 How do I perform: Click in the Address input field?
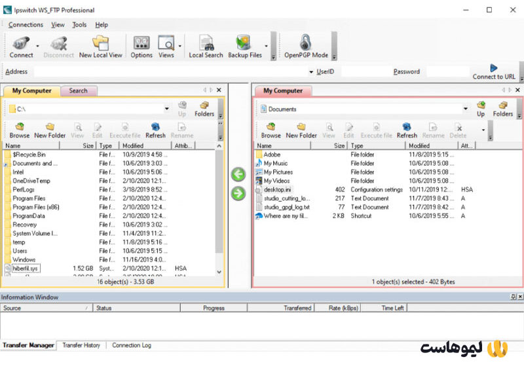tap(170, 72)
